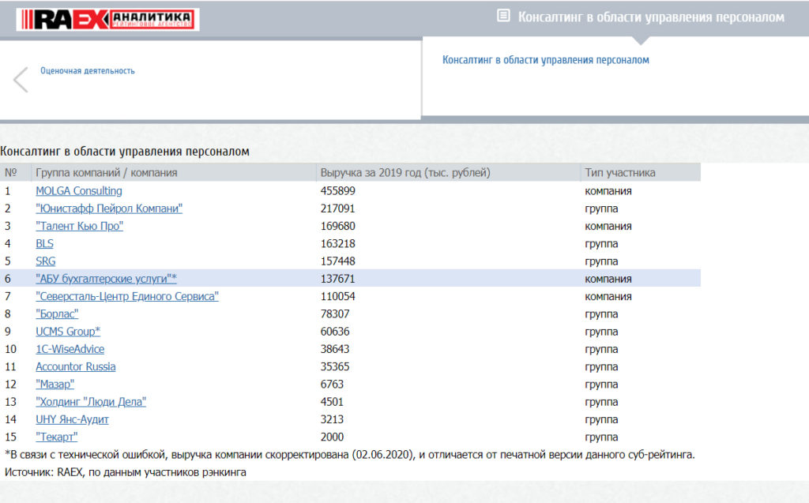The image size is (809, 503).
Task: Click UCMS Group link
Action: pos(67,332)
